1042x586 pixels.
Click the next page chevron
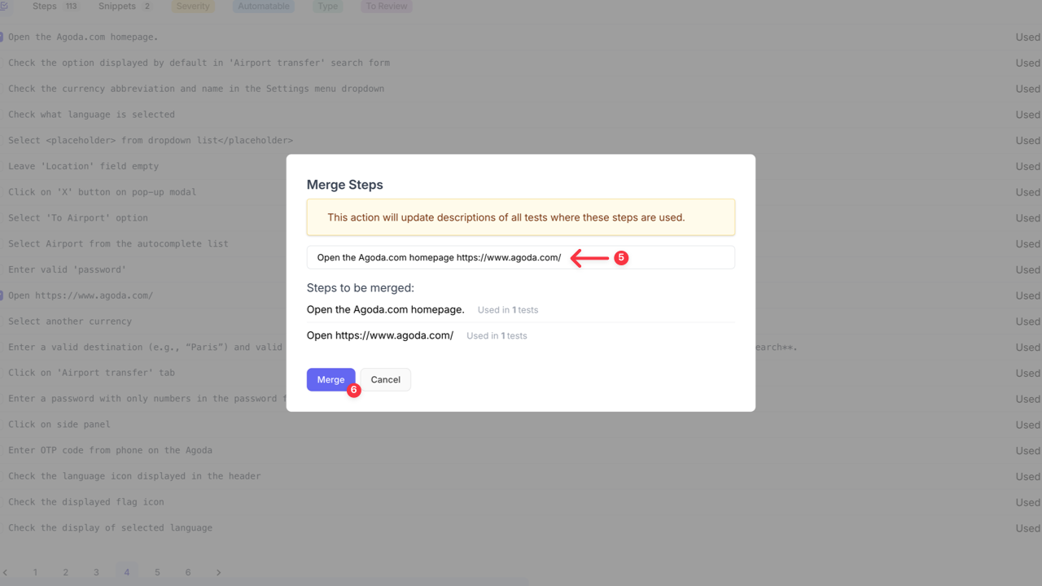tap(218, 572)
